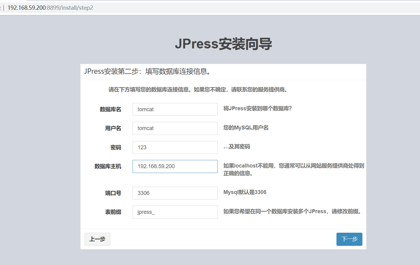The width and height of the screenshot is (420, 265).
Task: Focus the 用户名 input containing tomcat
Action: pos(175,128)
